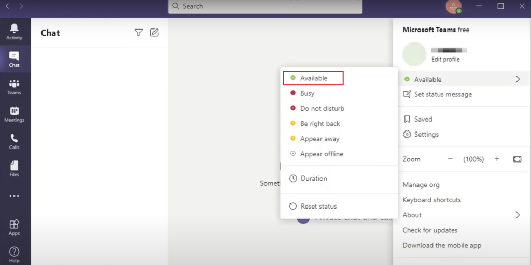Open the Activity bell icon
Screen dimensions: 531x265
click(x=14, y=28)
